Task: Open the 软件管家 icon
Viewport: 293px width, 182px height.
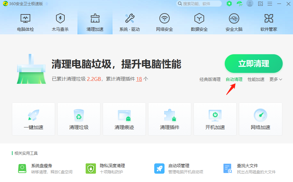Action: click(269, 18)
